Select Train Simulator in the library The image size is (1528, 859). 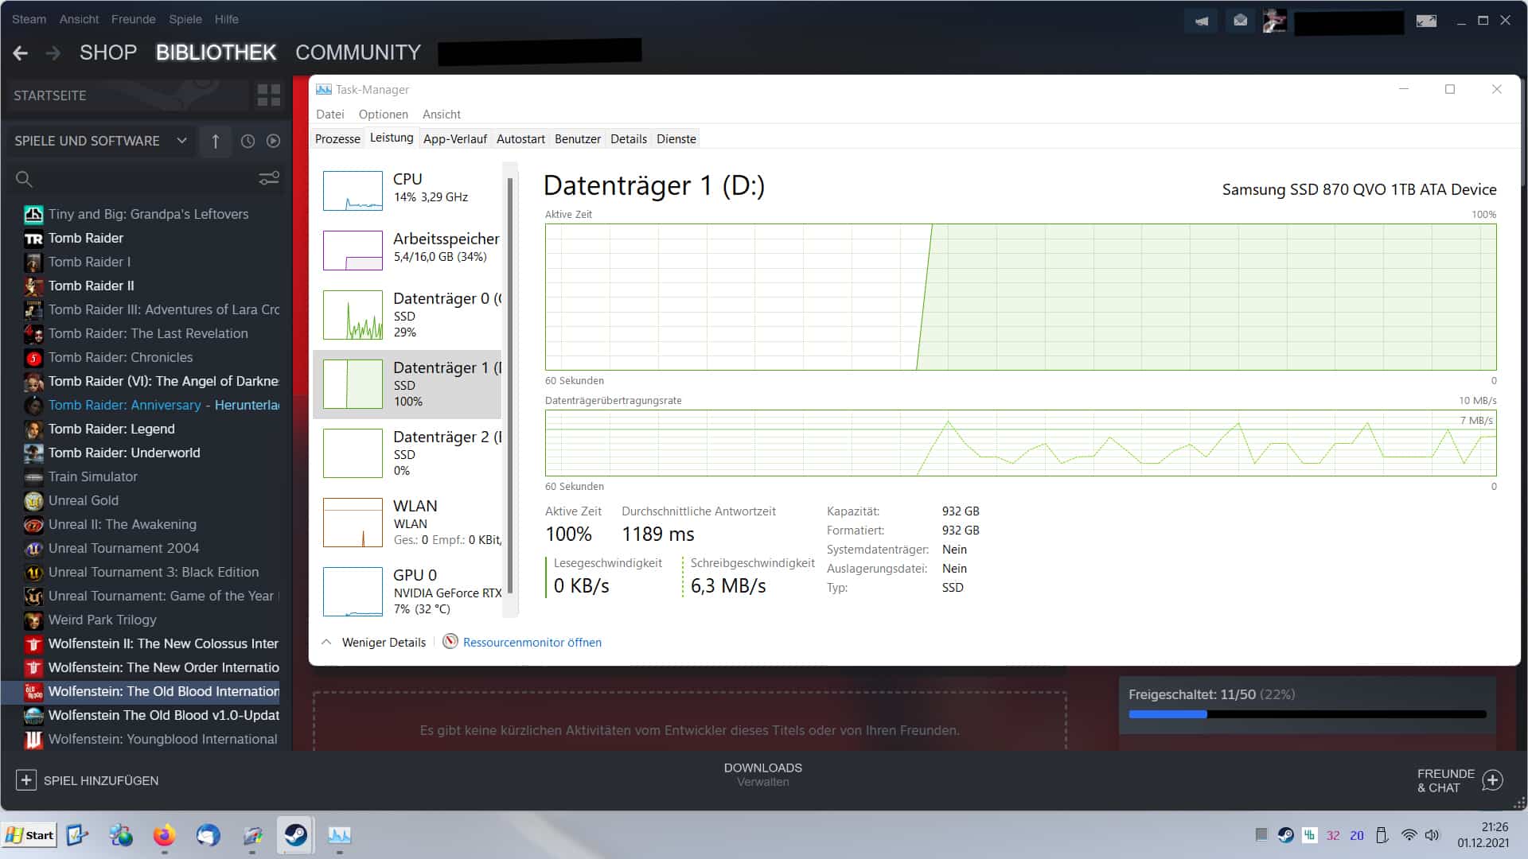point(92,476)
